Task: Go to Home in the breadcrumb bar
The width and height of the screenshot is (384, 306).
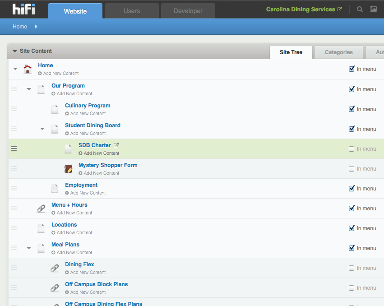Action: (x=20, y=27)
